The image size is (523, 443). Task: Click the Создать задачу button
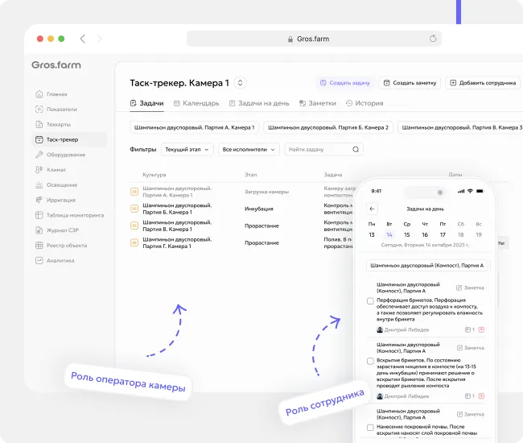pos(344,83)
